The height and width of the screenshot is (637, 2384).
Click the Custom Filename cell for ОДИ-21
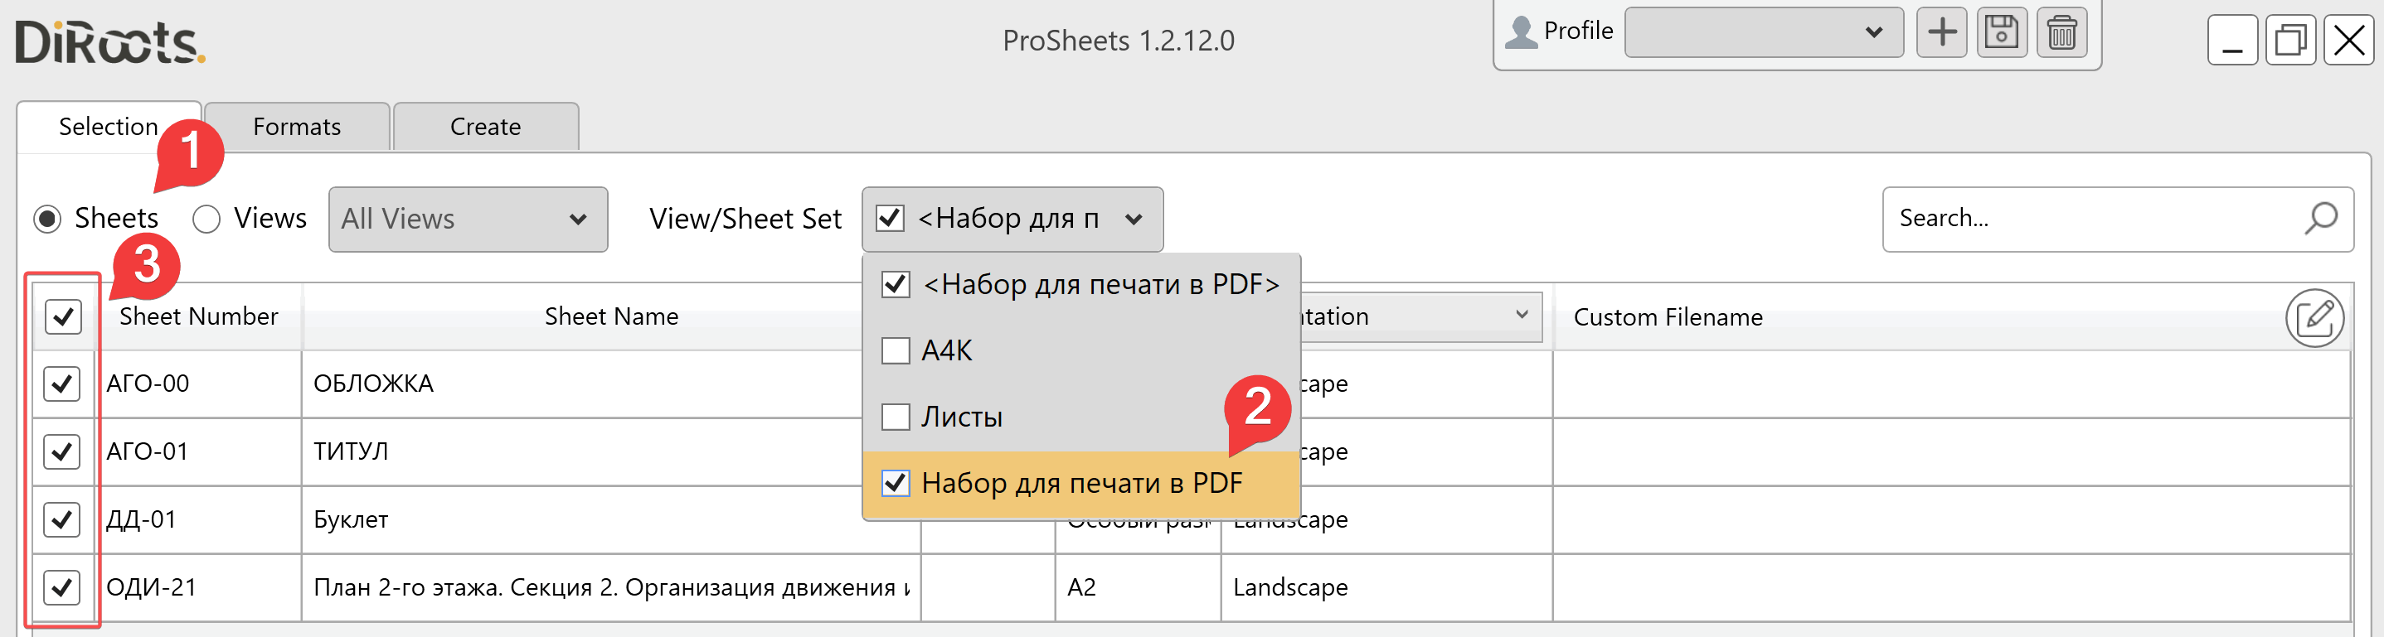coord(1951,587)
